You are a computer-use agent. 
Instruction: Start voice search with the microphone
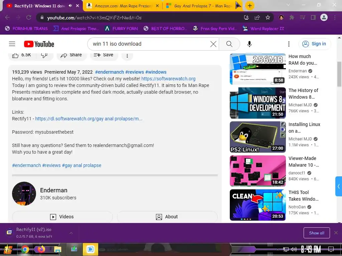pos(249,44)
